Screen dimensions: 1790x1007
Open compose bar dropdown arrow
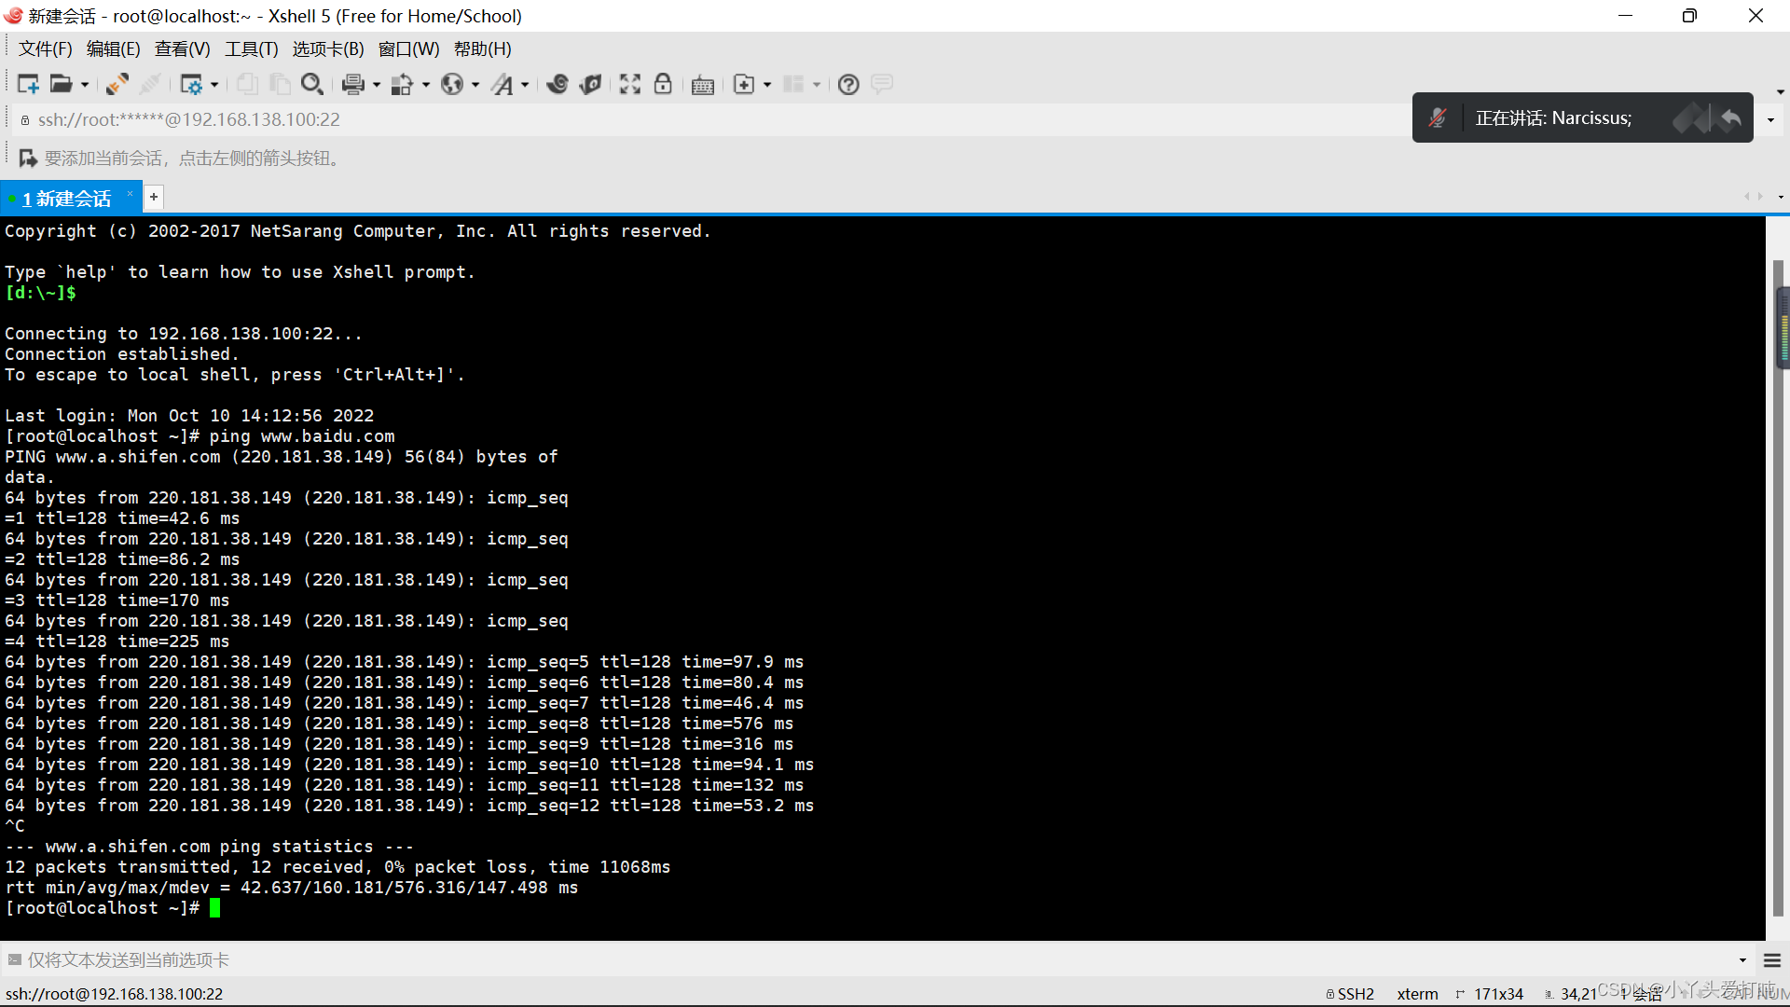click(1742, 960)
